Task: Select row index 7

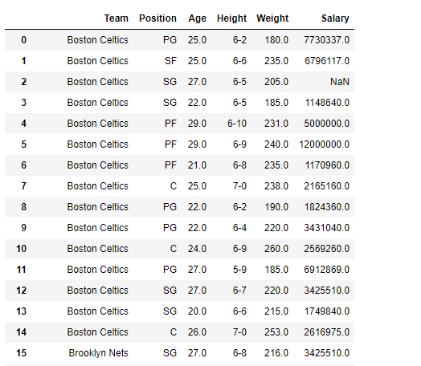Action: (23, 186)
